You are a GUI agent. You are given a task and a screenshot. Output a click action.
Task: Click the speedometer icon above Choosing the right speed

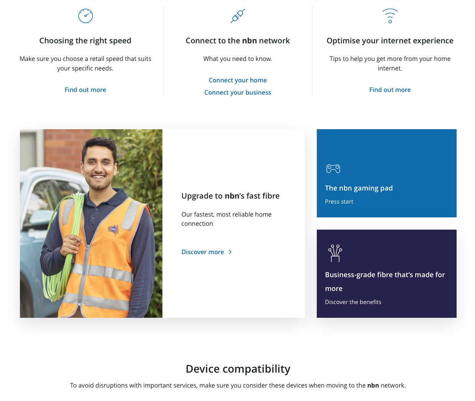pyautogui.click(x=85, y=16)
